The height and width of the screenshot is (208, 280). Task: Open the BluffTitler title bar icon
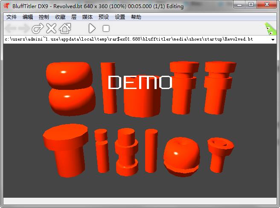point(6,6)
